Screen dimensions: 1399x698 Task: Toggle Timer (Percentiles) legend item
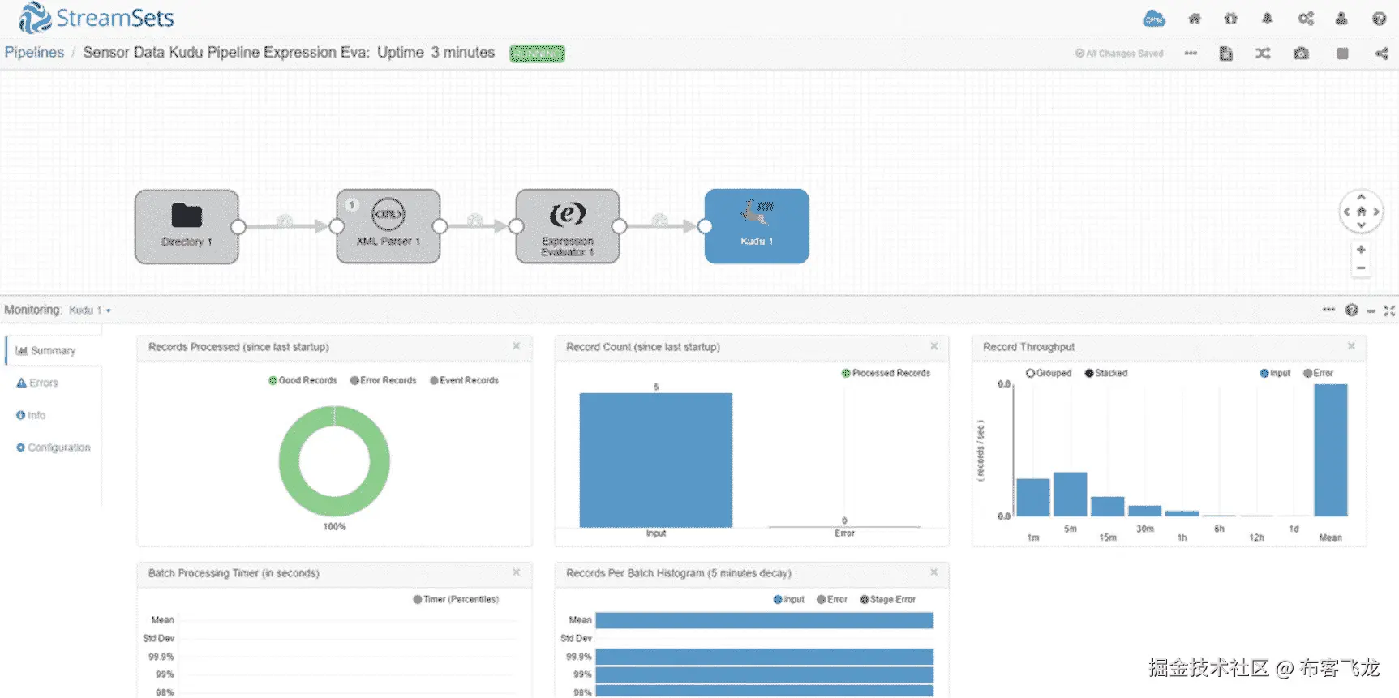456,599
